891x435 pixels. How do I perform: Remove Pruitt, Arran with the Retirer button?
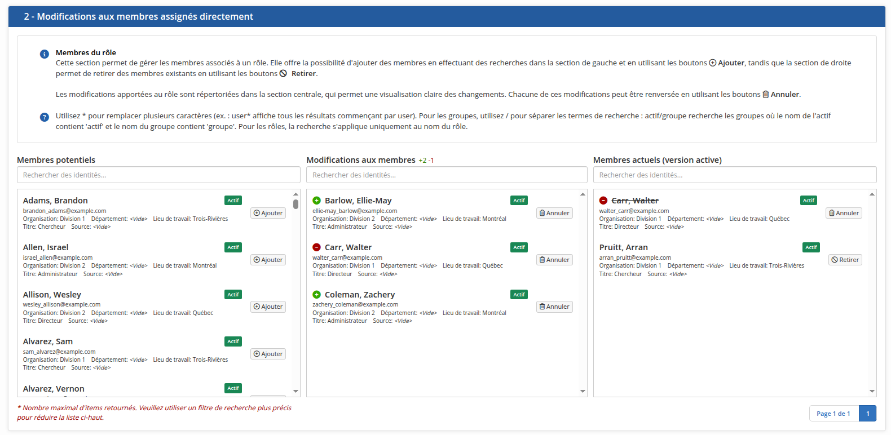[x=845, y=260]
